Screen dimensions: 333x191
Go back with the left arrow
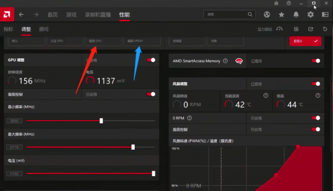21,15
